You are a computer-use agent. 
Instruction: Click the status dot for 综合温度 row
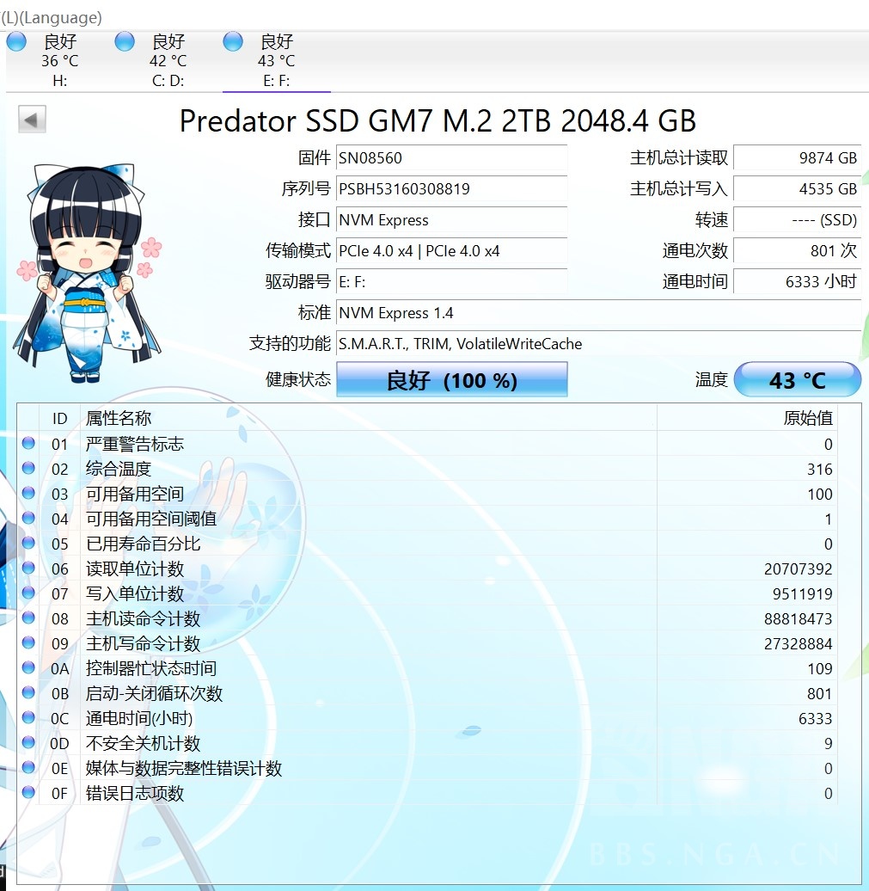[x=28, y=469]
